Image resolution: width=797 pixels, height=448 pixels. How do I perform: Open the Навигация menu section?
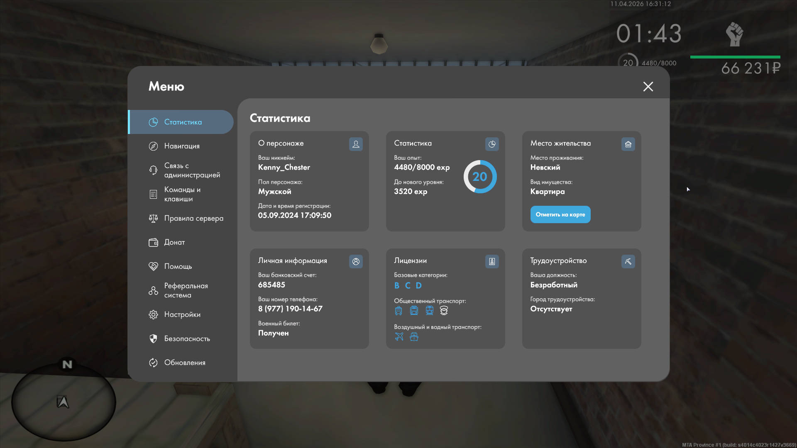point(181,146)
